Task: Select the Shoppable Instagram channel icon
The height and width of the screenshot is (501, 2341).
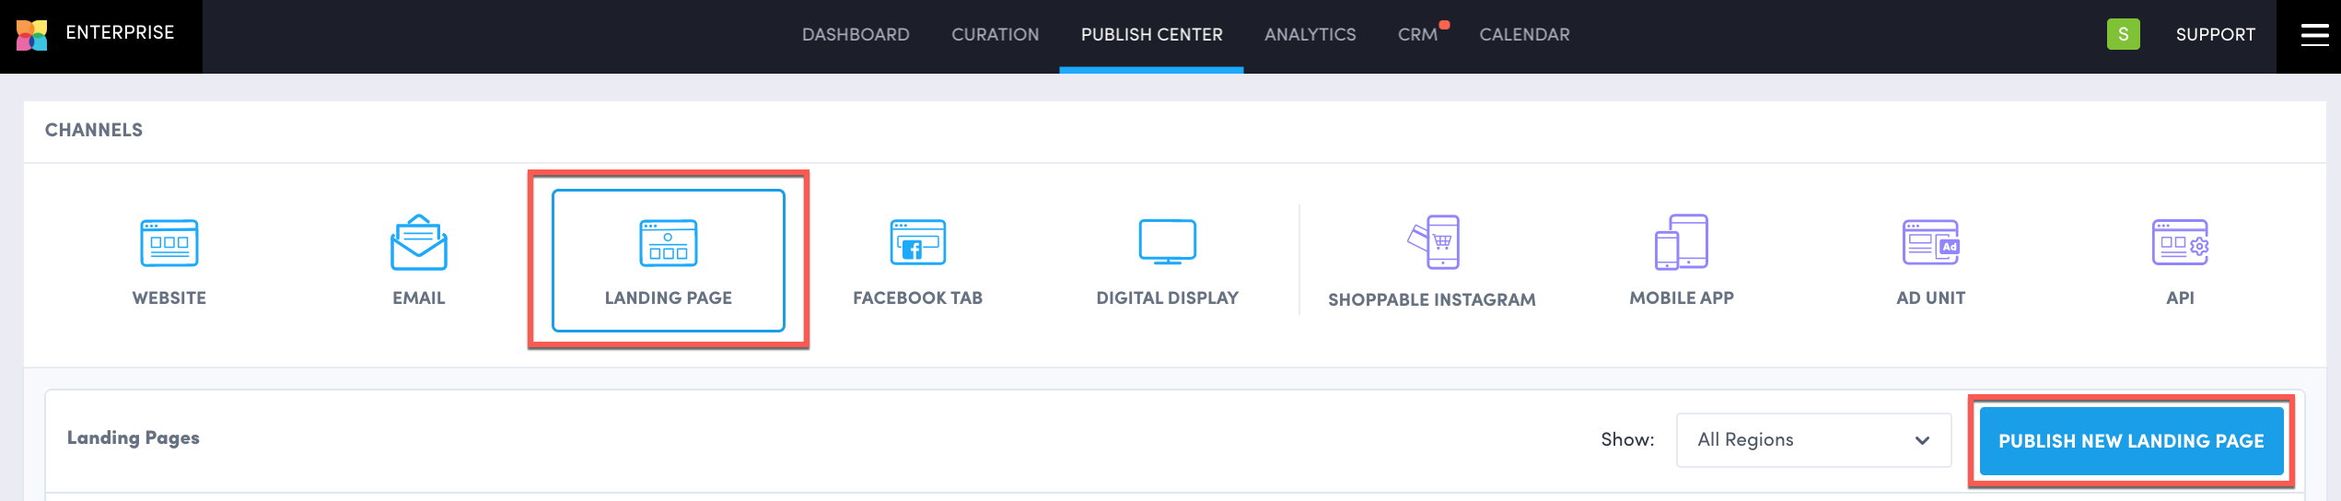Action: point(1433,242)
